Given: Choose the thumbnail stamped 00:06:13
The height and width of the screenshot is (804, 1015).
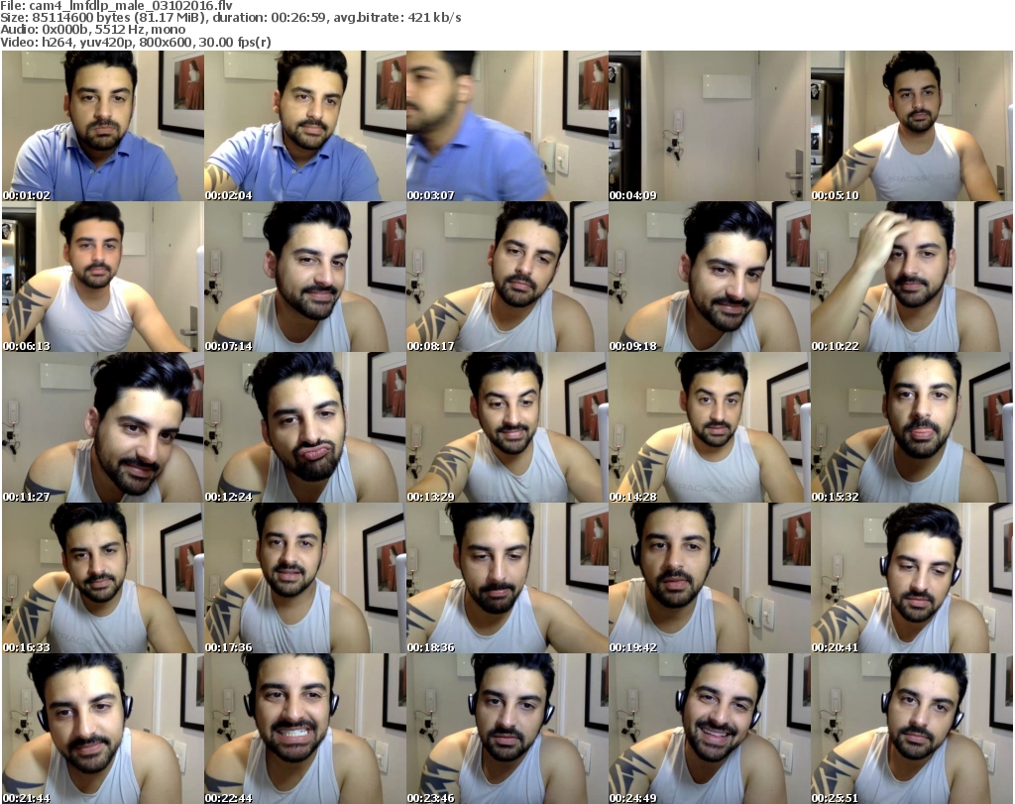Looking at the screenshot, I should (x=103, y=277).
